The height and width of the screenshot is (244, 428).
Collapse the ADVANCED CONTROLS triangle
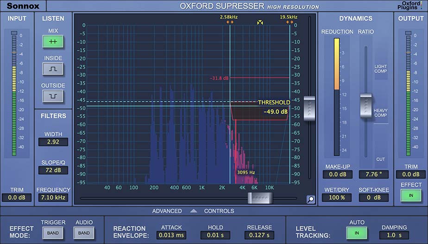click(x=194, y=211)
